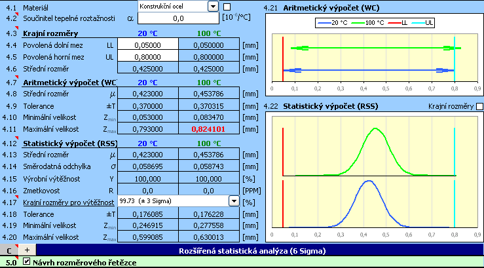Click the Výrobní výtěžnost row label
Viewport: 484px width, 268px height.
click(x=52, y=179)
